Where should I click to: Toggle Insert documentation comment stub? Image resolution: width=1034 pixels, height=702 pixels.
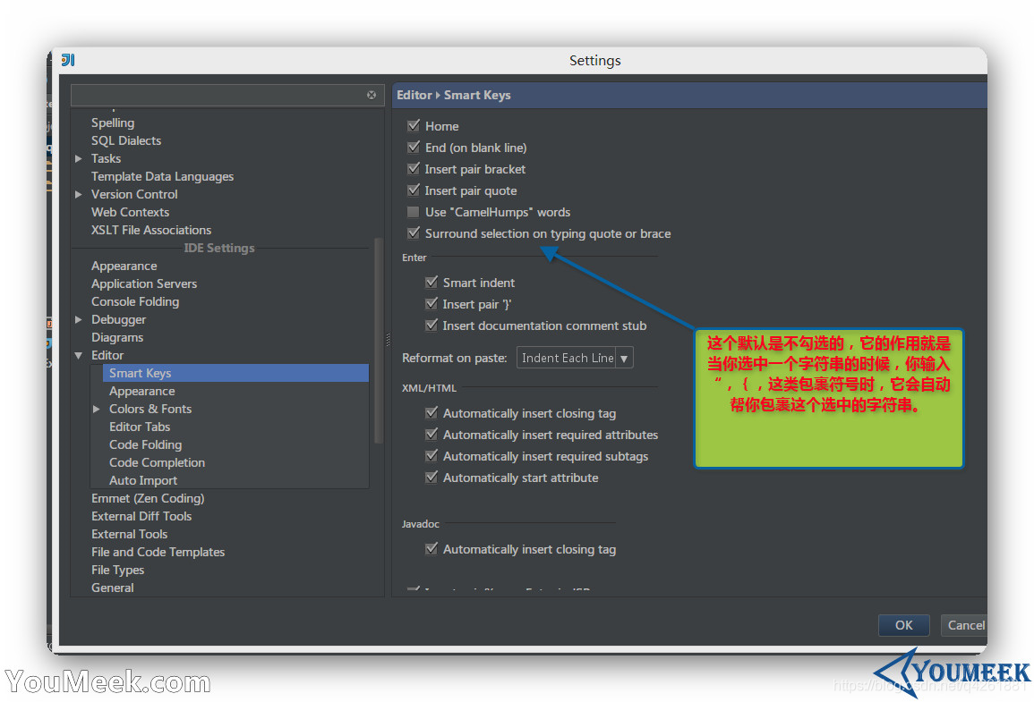click(x=432, y=325)
